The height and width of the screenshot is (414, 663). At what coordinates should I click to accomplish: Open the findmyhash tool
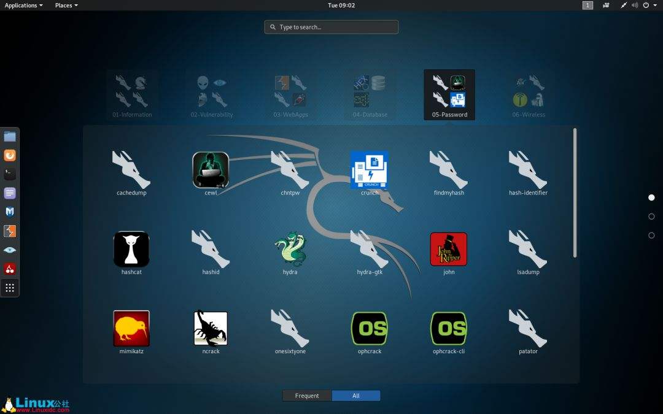pyautogui.click(x=449, y=173)
